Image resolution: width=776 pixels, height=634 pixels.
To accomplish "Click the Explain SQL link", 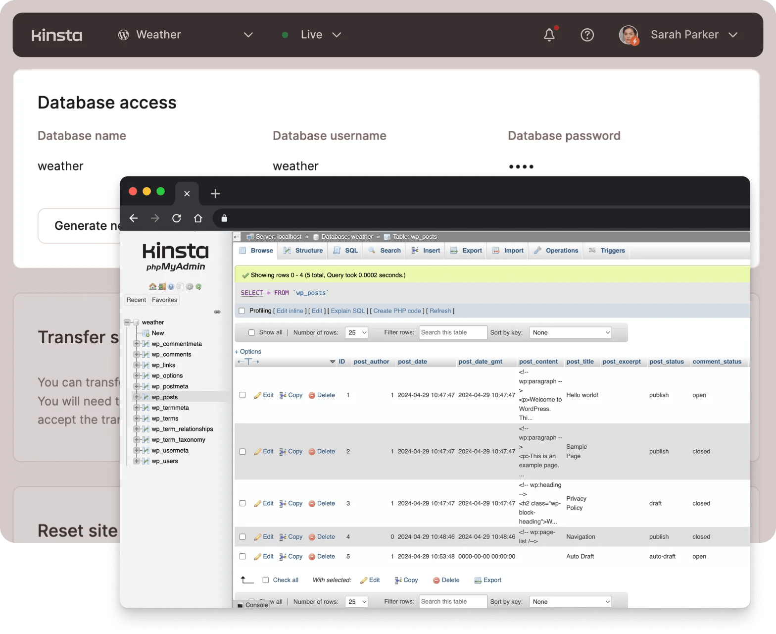I will (x=348, y=311).
